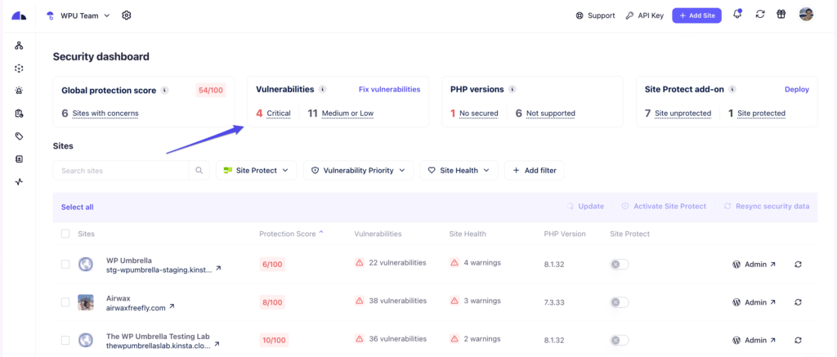The image size is (837, 357).
Task: Click Deploy link for Site Protect
Action: (797, 90)
